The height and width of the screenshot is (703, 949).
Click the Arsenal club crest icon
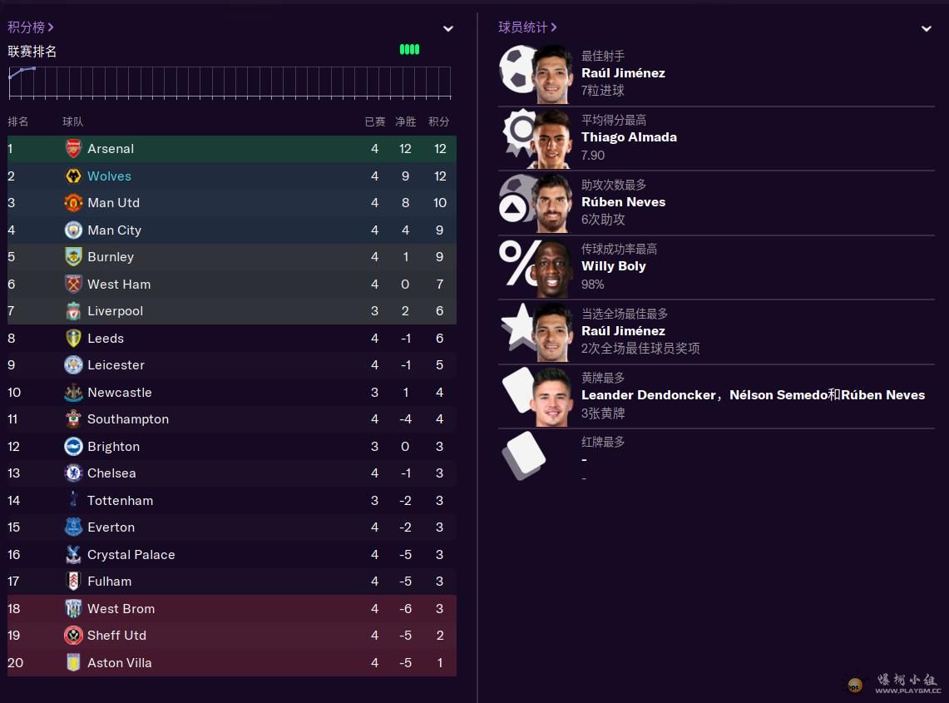pos(73,148)
